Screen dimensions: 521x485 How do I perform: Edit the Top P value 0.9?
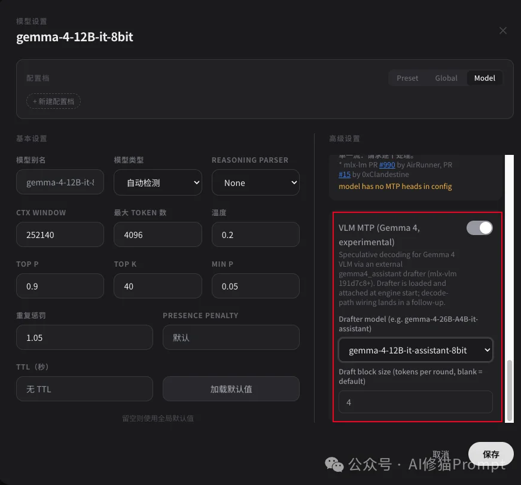pos(60,286)
